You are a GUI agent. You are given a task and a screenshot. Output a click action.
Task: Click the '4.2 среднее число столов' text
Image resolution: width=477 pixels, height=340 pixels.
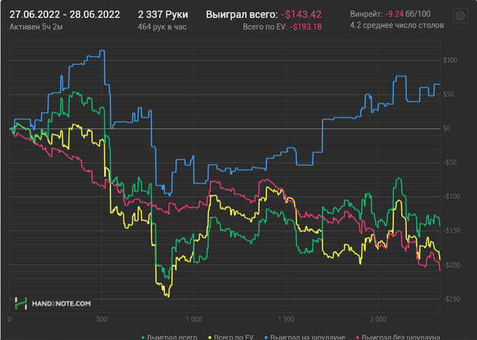[397, 25]
